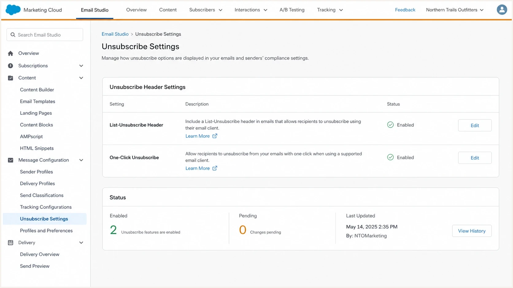The image size is (513, 288).
Task: Switch to the Email Studio tab
Action: click(x=94, y=10)
